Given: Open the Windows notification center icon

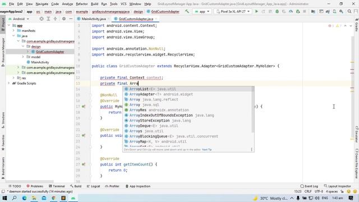Looking at the screenshot, I should pos(351,198).
